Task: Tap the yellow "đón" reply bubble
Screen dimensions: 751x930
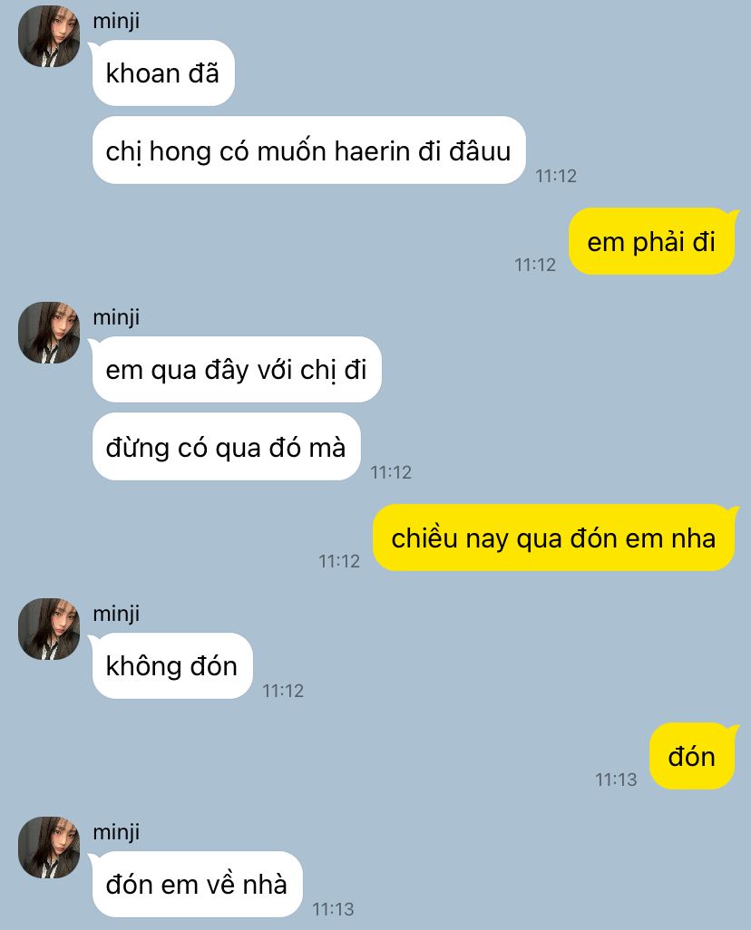Action: pyautogui.click(x=692, y=756)
